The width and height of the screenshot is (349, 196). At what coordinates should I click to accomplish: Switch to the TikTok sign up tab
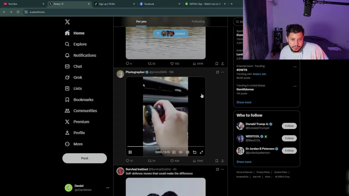115,4
